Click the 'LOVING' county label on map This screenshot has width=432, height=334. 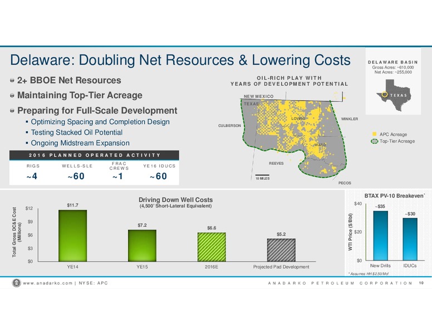click(298, 119)
